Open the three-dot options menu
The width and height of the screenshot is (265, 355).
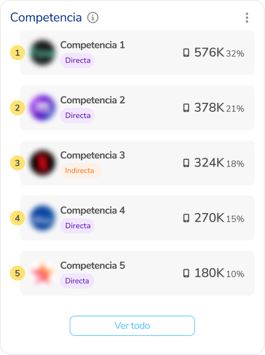(247, 18)
